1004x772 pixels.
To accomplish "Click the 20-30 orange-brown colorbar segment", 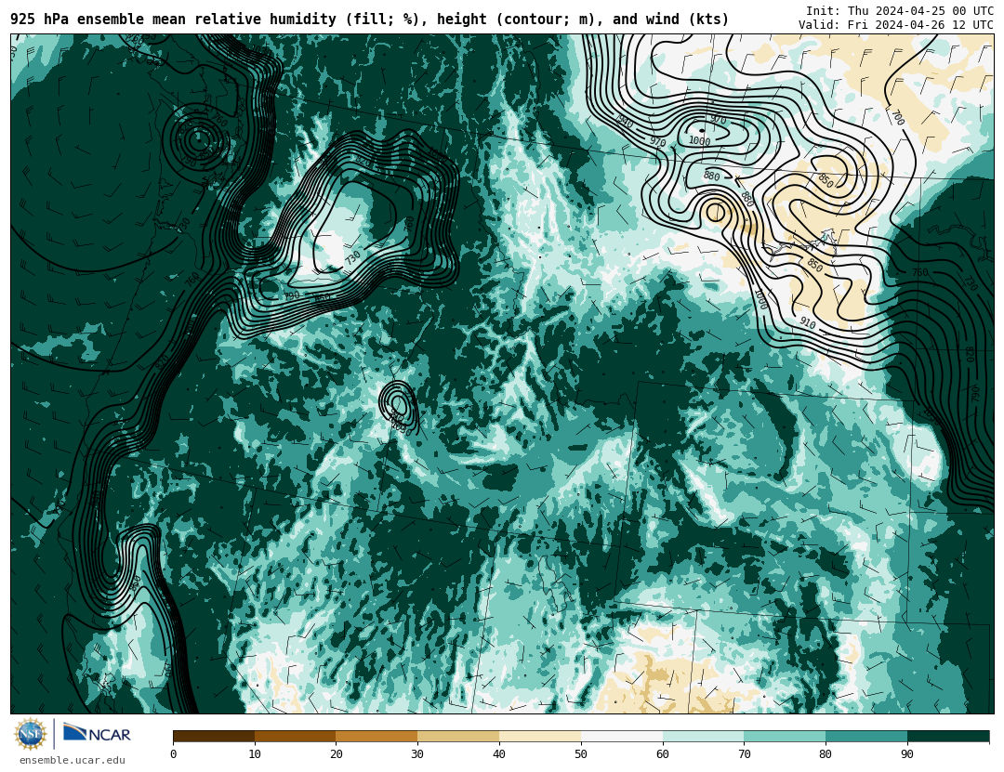I will click(x=376, y=737).
